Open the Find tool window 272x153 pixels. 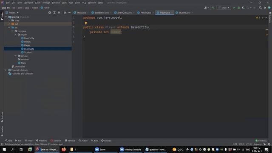(x=8, y=141)
